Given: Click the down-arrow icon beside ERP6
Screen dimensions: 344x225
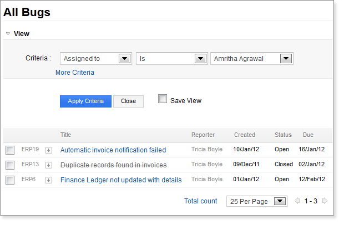Looking at the screenshot, I should pos(48,180).
